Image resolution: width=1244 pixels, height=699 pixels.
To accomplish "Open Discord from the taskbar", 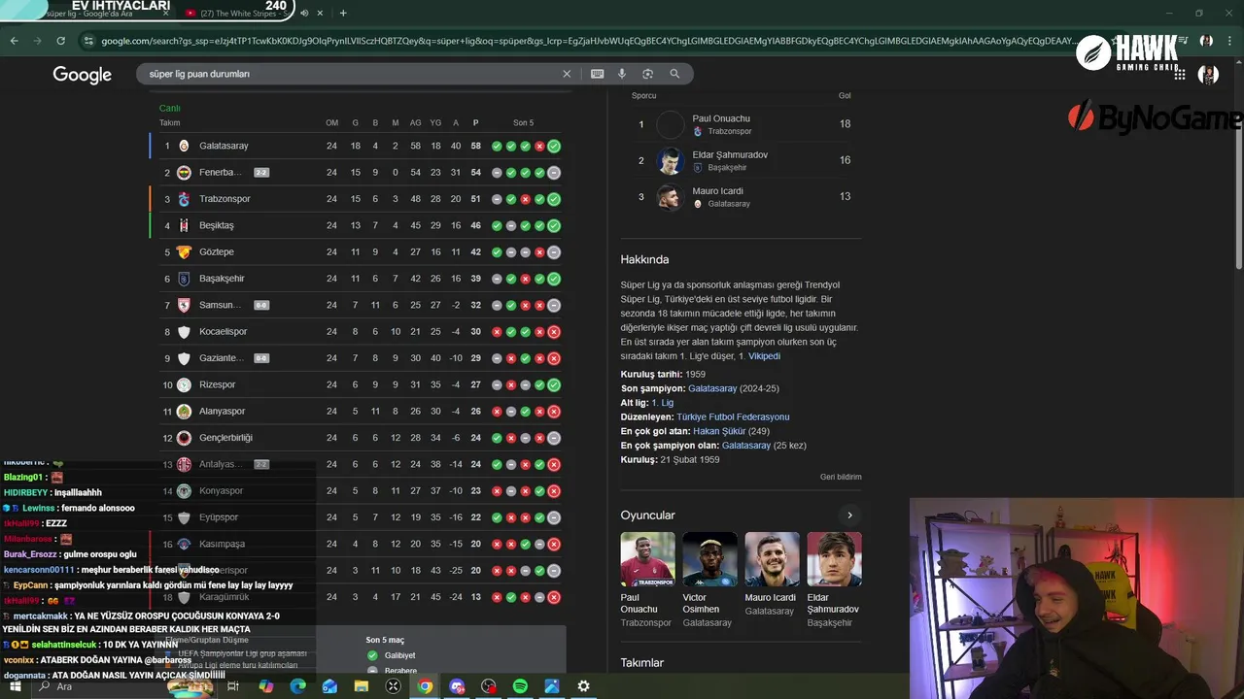I will click(x=457, y=686).
